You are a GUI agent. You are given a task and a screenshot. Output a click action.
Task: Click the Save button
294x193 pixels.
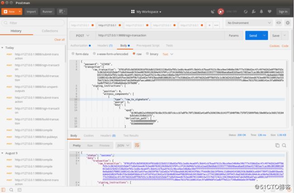[275, 36]
